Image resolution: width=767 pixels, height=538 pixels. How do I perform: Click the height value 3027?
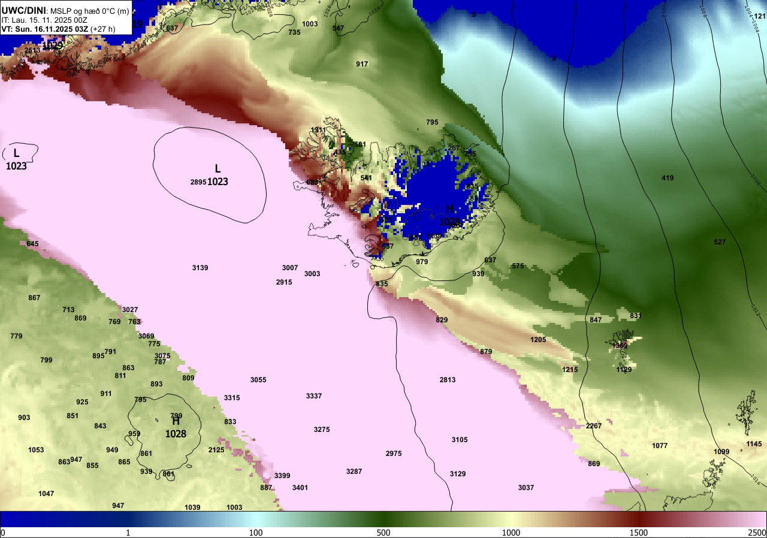pyautogui.click(x=130, y=310)
